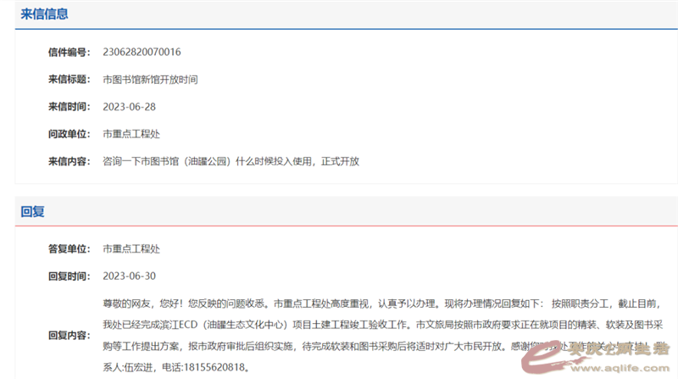Image resolution: width=678 pixels, height=379 pixels.
Task: Select the 来信信息 section header
Action: [44, 14]
